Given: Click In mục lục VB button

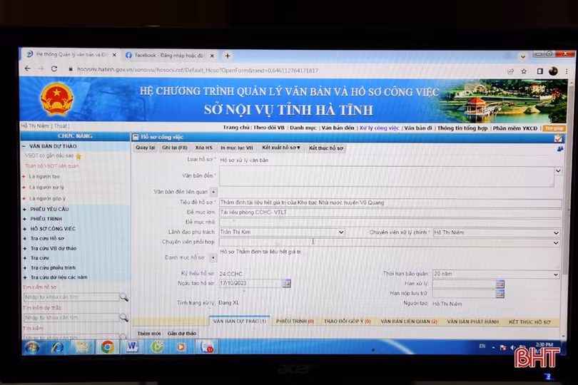Looking at the screenshot, I should click(x=237, y=148).
